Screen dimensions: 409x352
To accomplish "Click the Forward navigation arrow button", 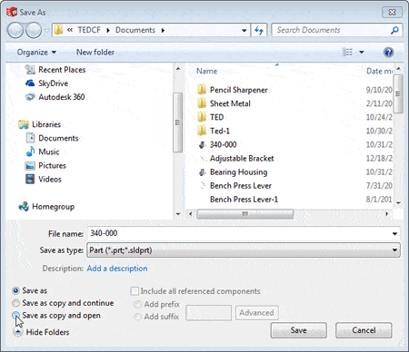I will click(x=34, y=30).
